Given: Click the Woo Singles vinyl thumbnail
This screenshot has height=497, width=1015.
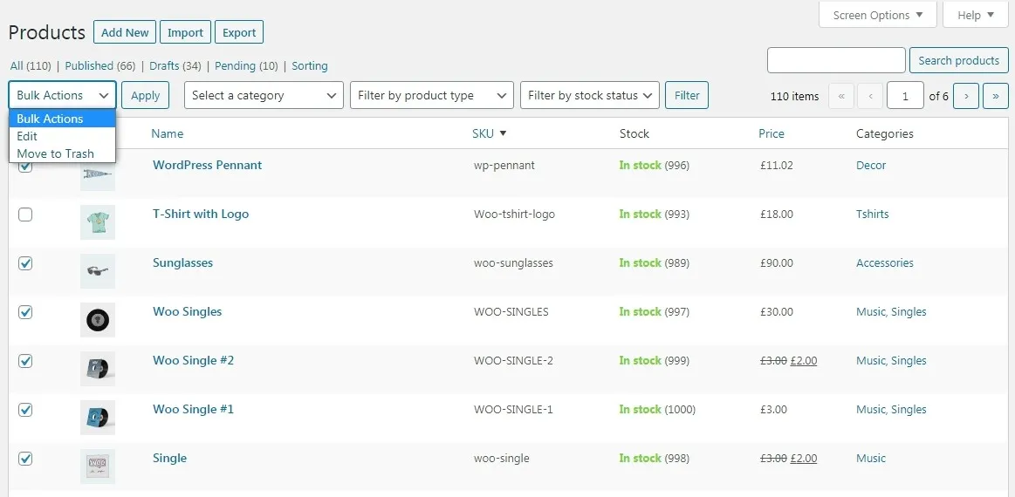Looking at the screenshot, I should [97, 320].
